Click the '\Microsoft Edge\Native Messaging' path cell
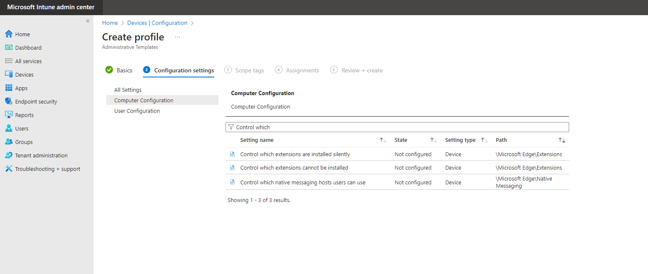Viewport: 648px width, 274px height. tap(524, 182)
